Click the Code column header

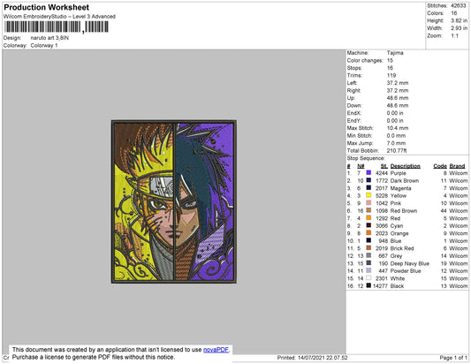440,166
